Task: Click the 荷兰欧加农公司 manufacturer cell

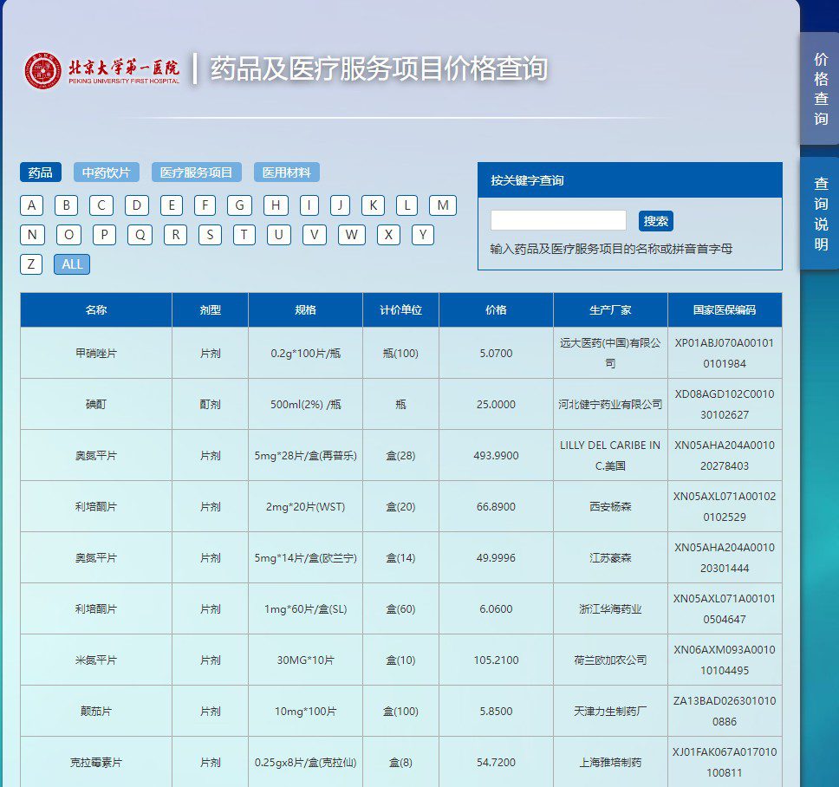Action: pyautogui.click(x=610, y=660)
